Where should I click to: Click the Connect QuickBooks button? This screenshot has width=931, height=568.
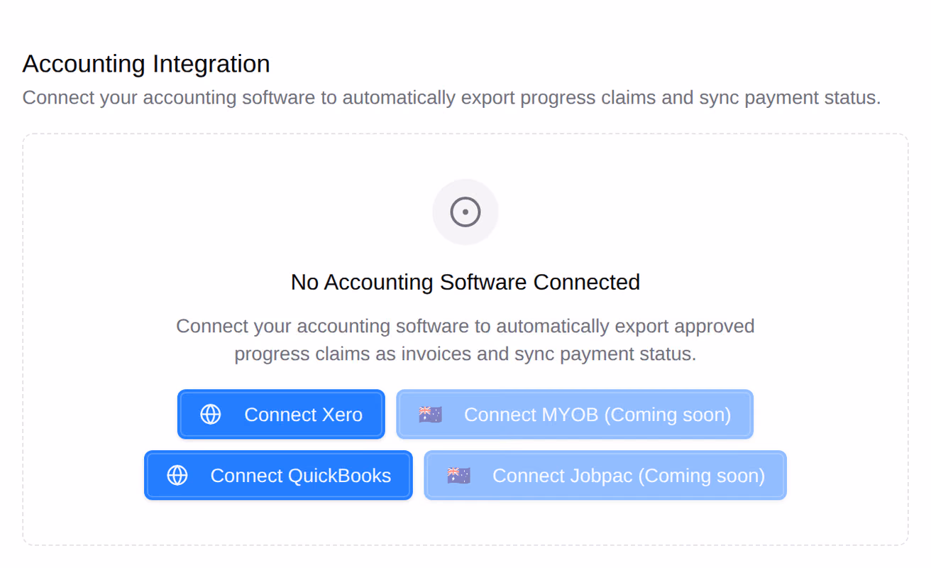pos(278,475)
